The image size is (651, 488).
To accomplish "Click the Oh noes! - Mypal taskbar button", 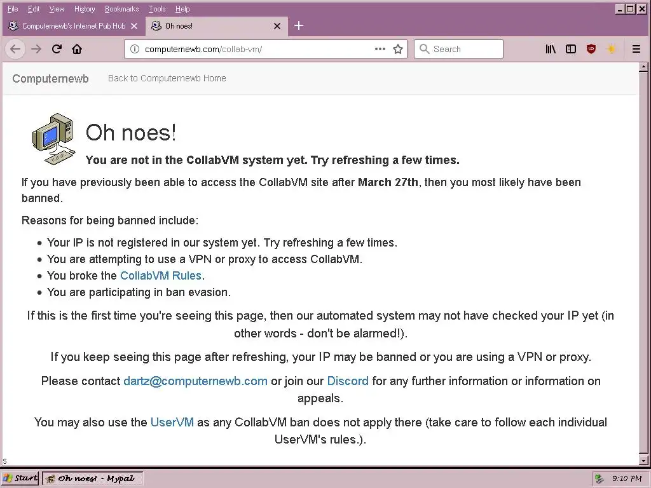I will click(92, 478).
